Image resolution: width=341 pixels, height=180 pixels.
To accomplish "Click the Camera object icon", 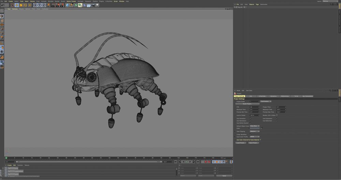I will click(93, 5).
